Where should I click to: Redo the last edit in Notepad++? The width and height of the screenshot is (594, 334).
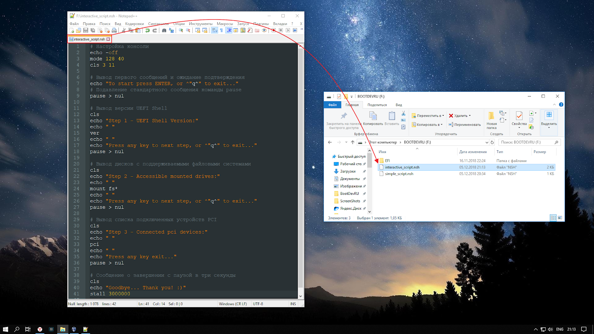click(x=154, y=30)
